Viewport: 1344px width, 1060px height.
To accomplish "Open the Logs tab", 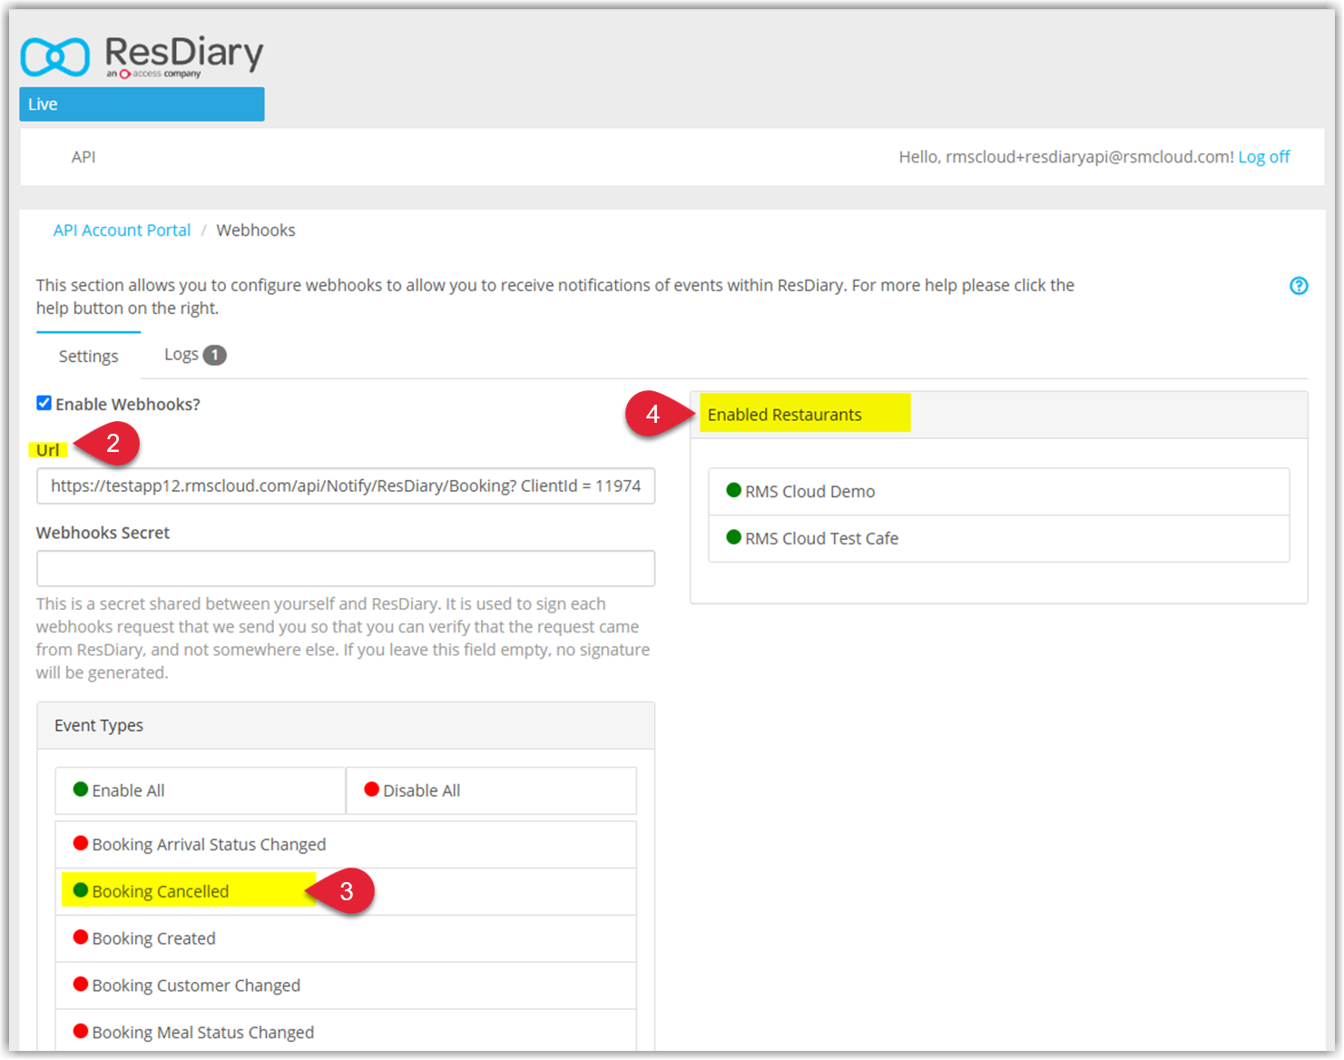I will [194, 355].
